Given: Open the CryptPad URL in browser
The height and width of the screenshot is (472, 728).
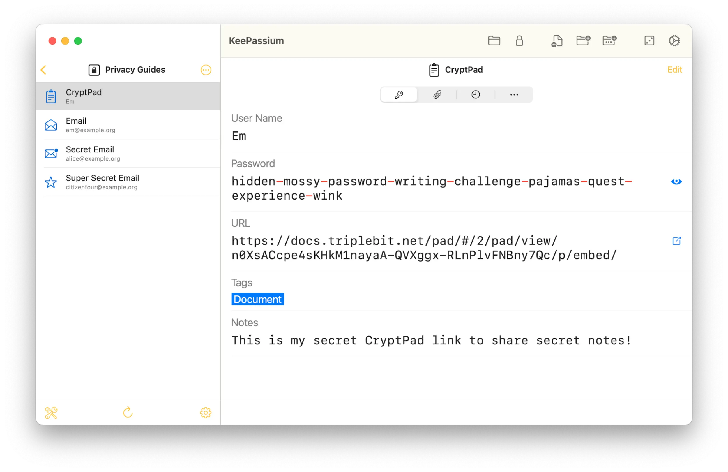Looking at the screenshot, I should (677, 241).
